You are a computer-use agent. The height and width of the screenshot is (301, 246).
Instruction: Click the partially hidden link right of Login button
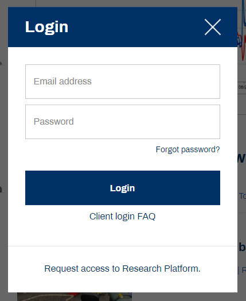pyautogui.click(x=243, y=196)
